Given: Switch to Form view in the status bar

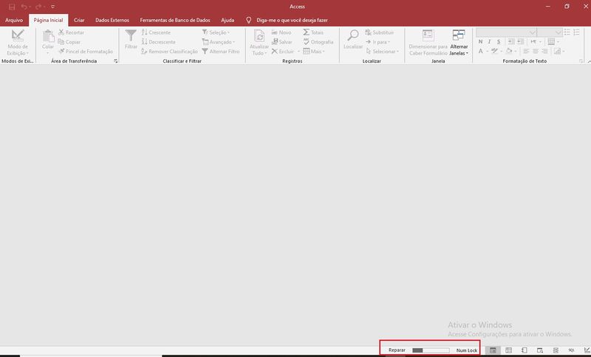Looking at the screenshot, I should 493,350.
